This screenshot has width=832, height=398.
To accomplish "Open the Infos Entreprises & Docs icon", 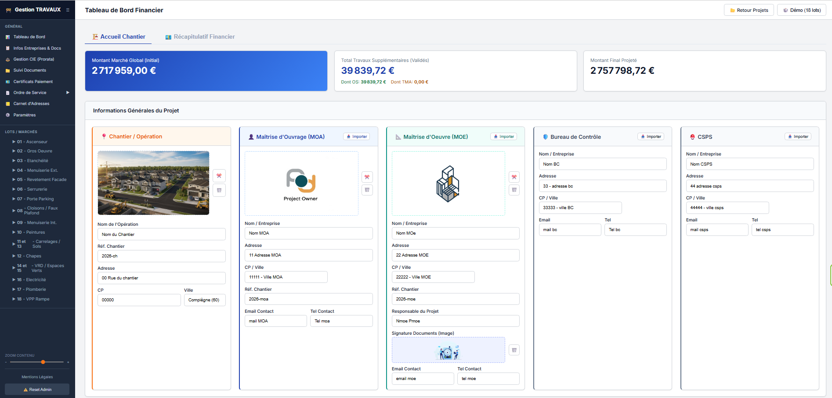I will coord(7,48).
